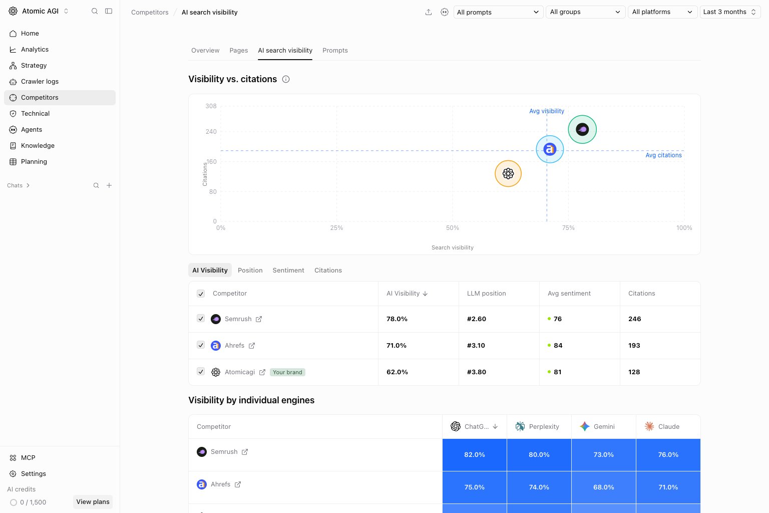Select the Sentiment metric tab
This screenshot has height=513, width=769.
click(288, 271)
